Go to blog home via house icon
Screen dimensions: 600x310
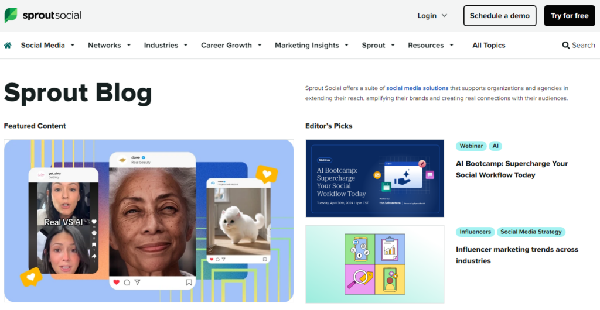click(7, 45)
